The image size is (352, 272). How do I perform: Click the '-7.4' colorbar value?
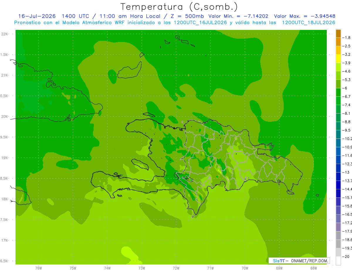346,105
